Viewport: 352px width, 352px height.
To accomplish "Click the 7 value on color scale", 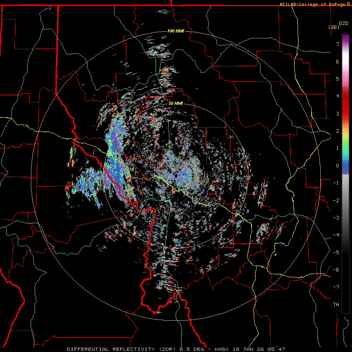I will (338, 44).
